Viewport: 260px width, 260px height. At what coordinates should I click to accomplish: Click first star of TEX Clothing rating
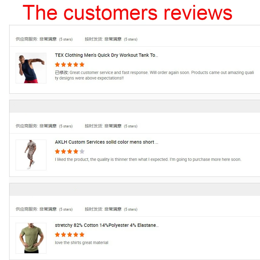pos(57,64)
